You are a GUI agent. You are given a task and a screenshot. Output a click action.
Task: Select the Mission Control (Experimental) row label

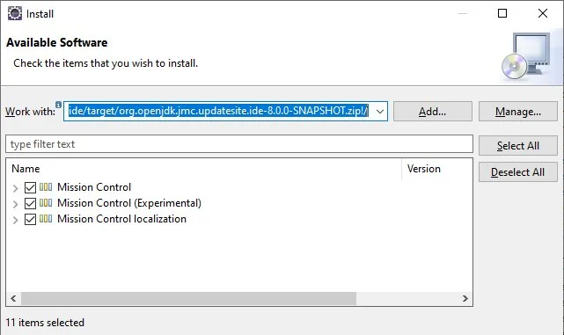(129, 203)
